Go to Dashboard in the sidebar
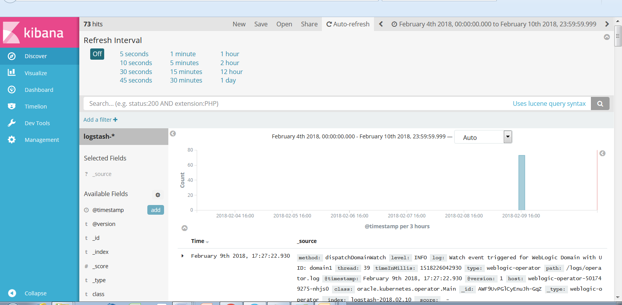This screenshot has width=622, height=305. click(39, 90)
